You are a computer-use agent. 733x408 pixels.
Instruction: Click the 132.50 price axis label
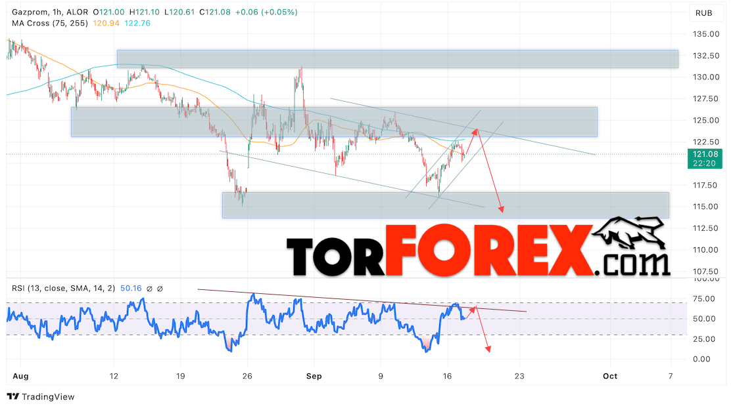706,56
